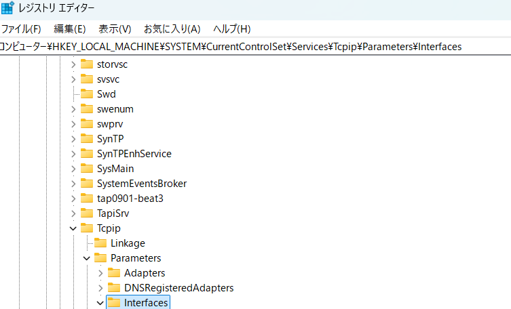Open the 編集(E) menu
Image resolution: width=511 pixels, height=309 pixels.
69,29
